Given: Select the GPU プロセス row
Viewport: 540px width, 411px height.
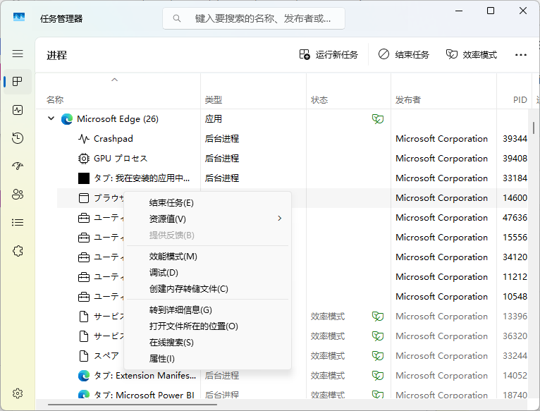Looking at the screenshot, I should click(292, 159).
